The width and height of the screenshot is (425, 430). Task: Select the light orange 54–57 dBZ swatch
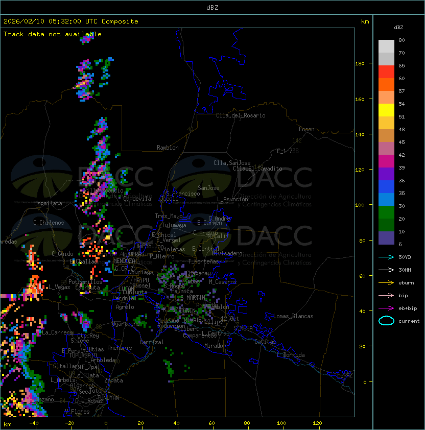pos(386,98)
